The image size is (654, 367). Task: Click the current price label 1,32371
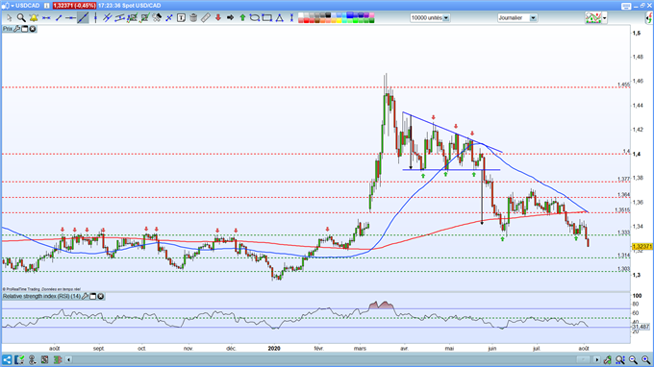click(641, 247)
